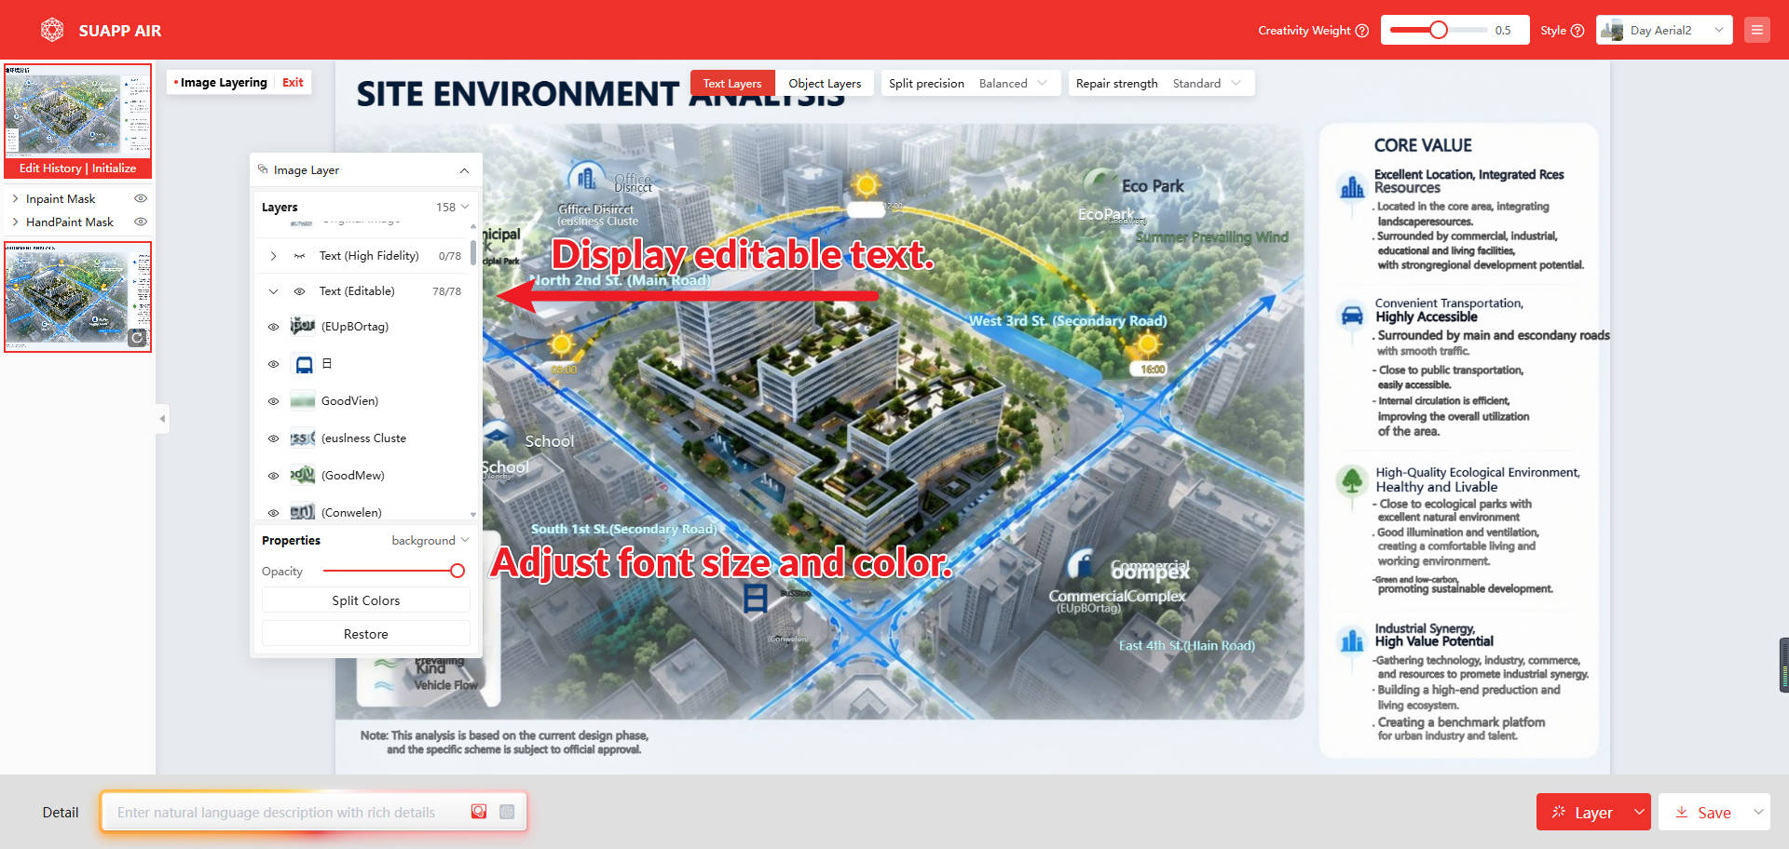Click the Image Layer panel icon
The height and width of the screenshot is (849, 1789).
[264, 169]
